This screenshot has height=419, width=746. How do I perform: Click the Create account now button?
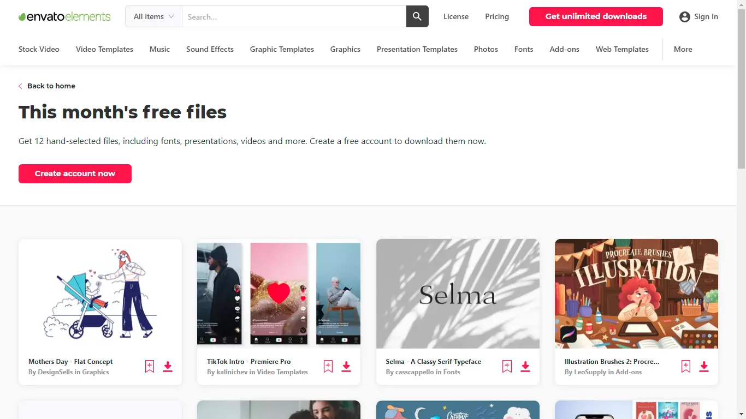pyautogui.click(x=75, y=173)
